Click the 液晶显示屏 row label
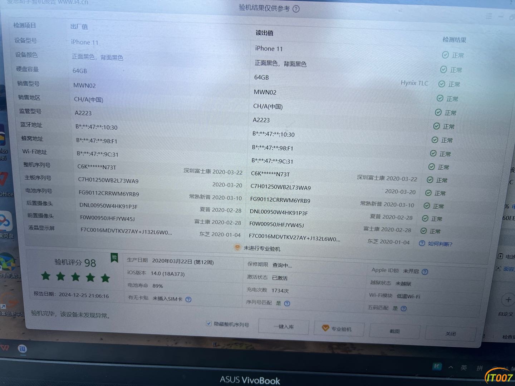 pyautogui.click(x=41, y=228)
